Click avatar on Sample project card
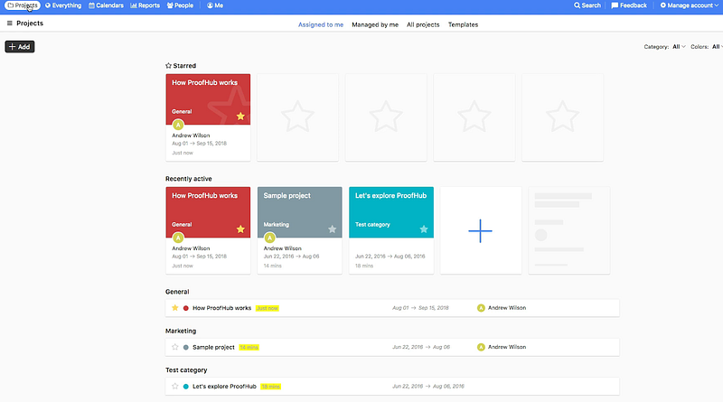The height and width of the screenshot is (402, 723). [x=269, y=238]
